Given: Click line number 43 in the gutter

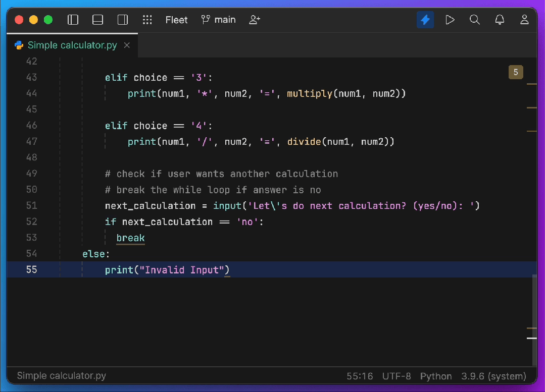Looking at the screenshot, I should click(x=32, y=77).
